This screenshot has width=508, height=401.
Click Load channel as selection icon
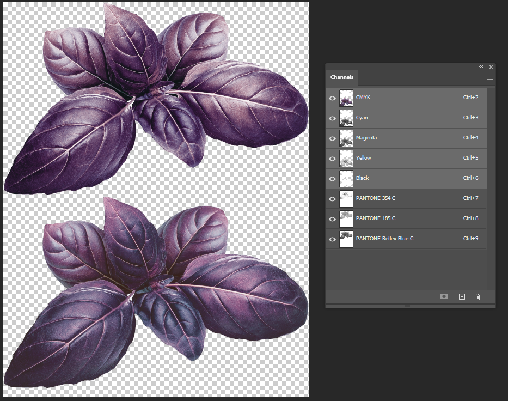point(429,296)
